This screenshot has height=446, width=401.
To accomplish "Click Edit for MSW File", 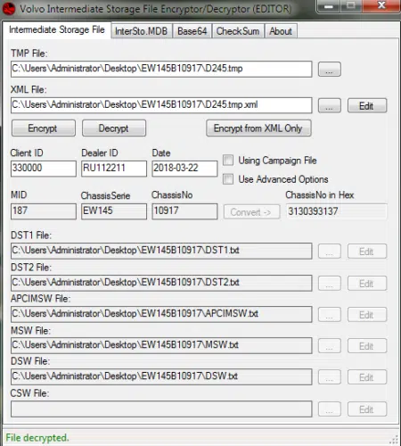I will (367, 346).
